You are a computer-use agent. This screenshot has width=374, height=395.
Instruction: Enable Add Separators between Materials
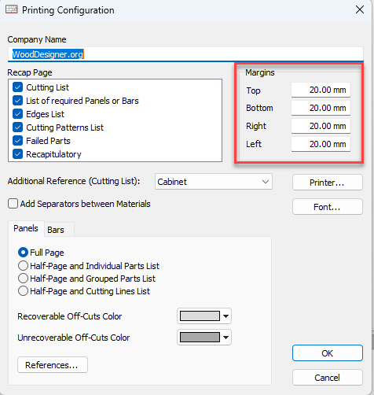(x=13, y=204)
